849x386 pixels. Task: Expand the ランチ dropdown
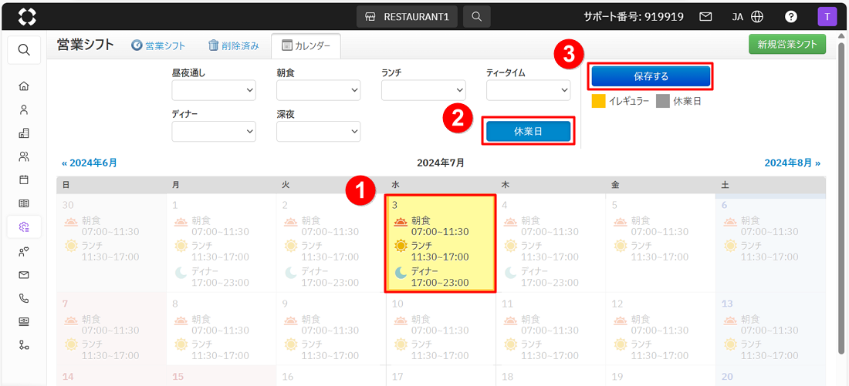pyautogui.click(x=424, y=90)
